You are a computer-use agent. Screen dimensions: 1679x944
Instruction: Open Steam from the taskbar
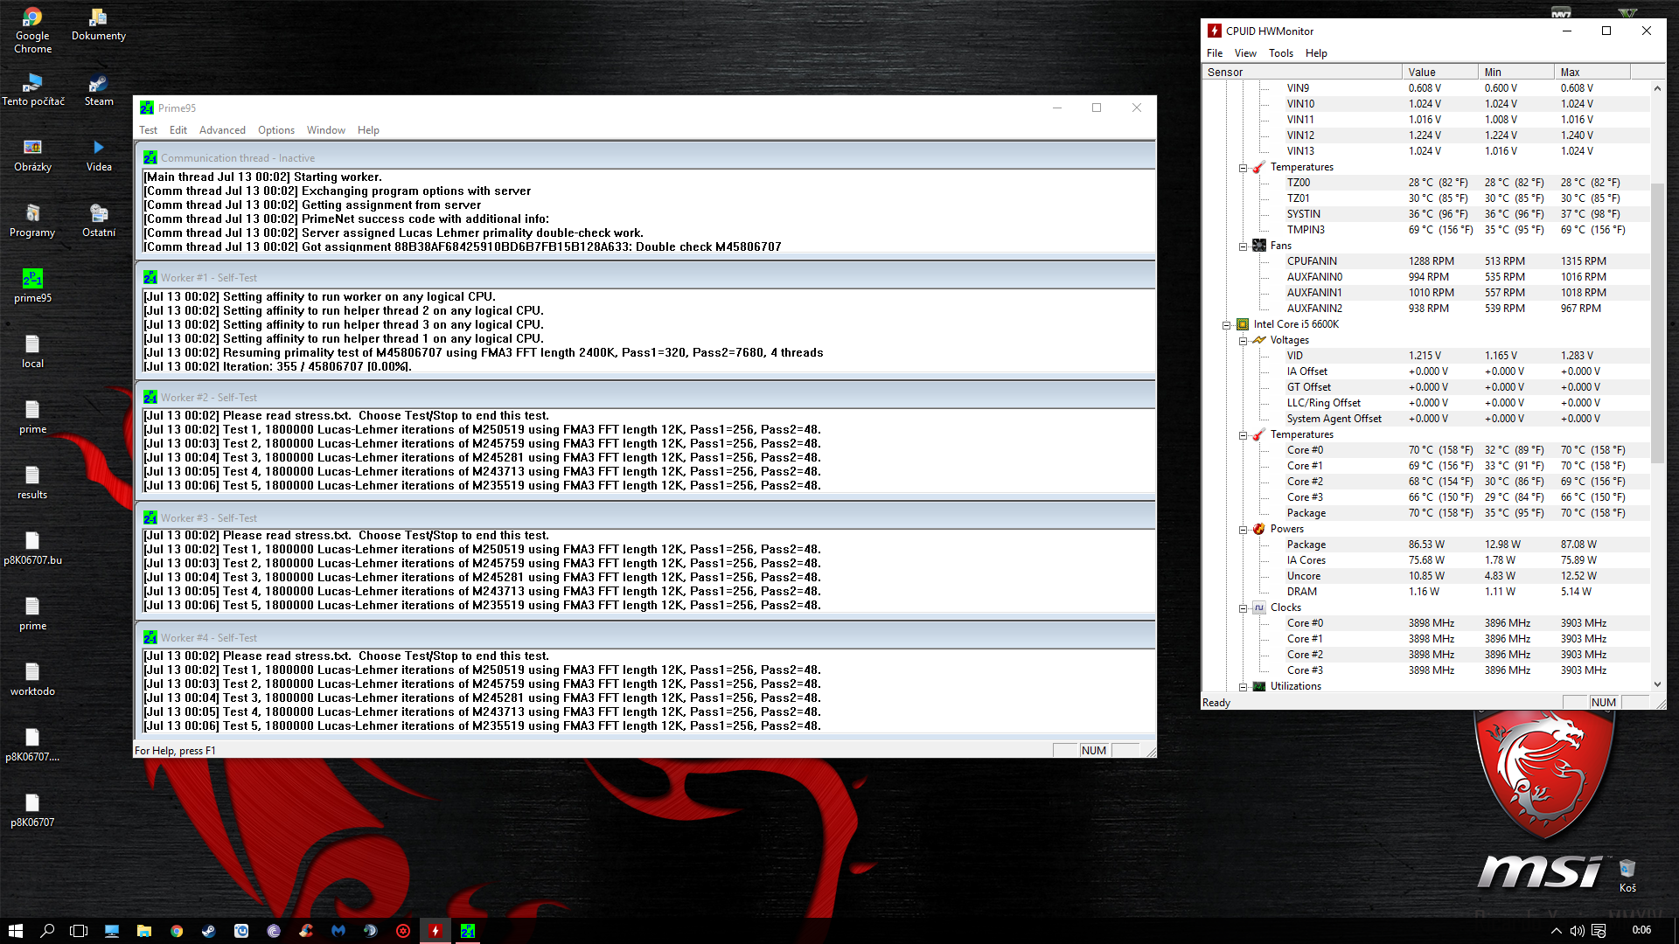(209, 931)
